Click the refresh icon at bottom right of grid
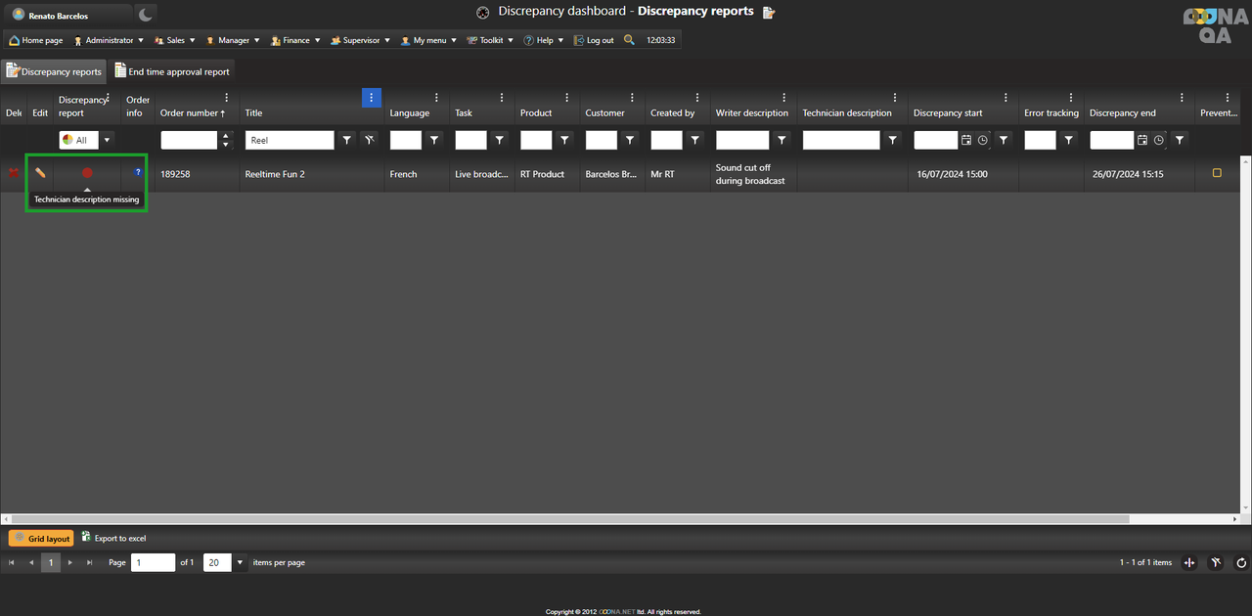 click(x=1241, y=562)
